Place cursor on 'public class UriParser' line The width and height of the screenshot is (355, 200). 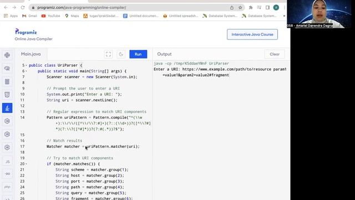click(55, 66)
